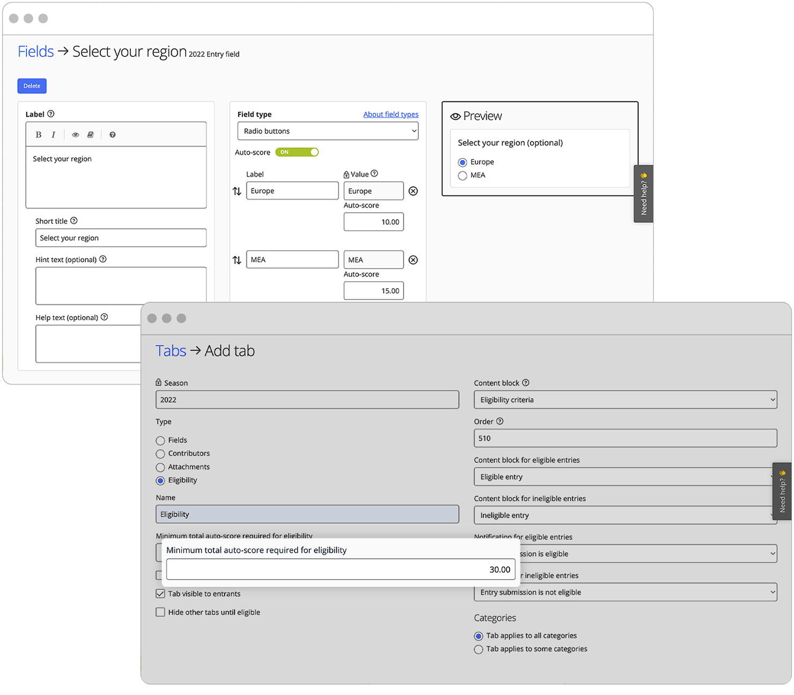794x695 pixels.
Task: Click the reorder arrows next to the Europe label
Action: click(237, 191)
